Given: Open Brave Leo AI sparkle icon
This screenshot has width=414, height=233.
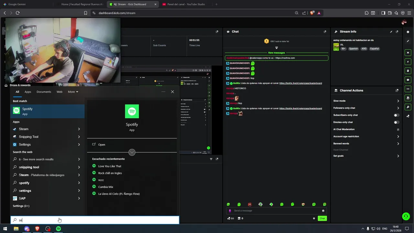Looking at the screenshot, I should click(x=396, y=13).
